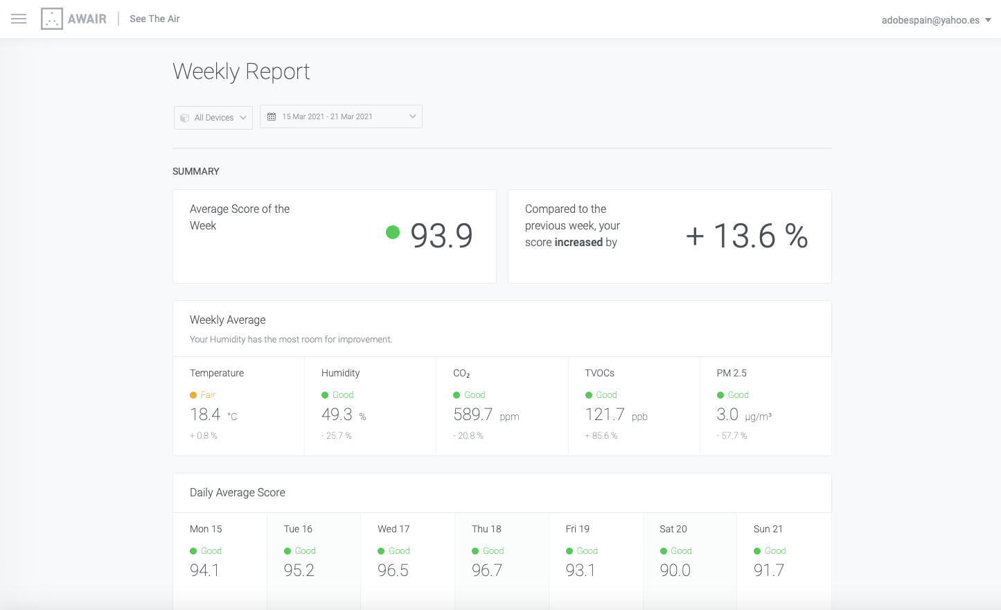
Task: Select the Mon 15 daily score card
Action: (220, 555)
